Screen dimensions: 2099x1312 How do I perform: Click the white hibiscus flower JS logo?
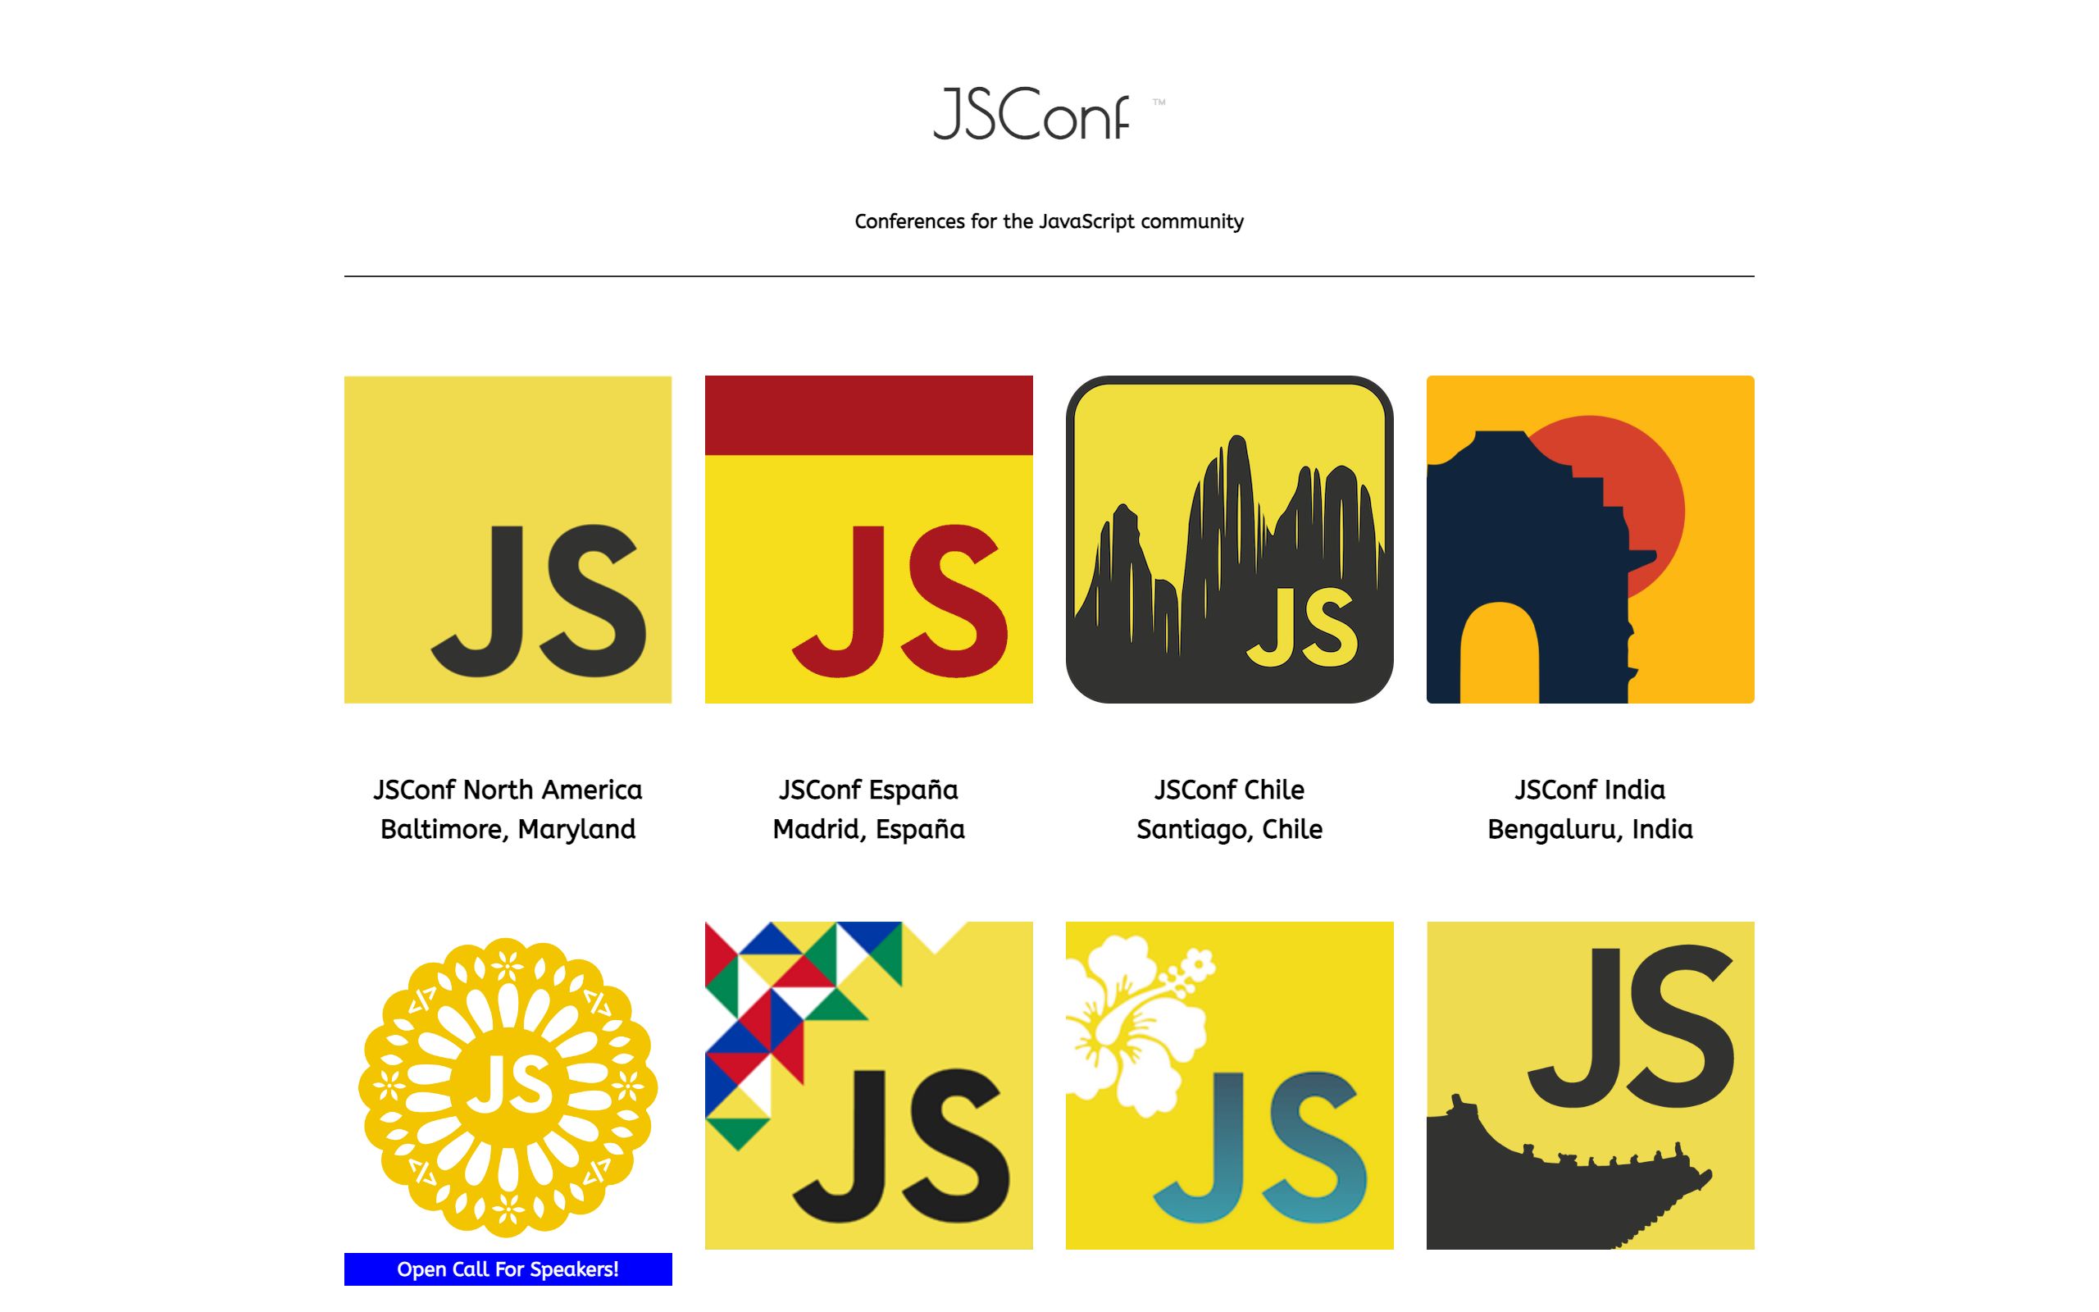(1229, 1086)
